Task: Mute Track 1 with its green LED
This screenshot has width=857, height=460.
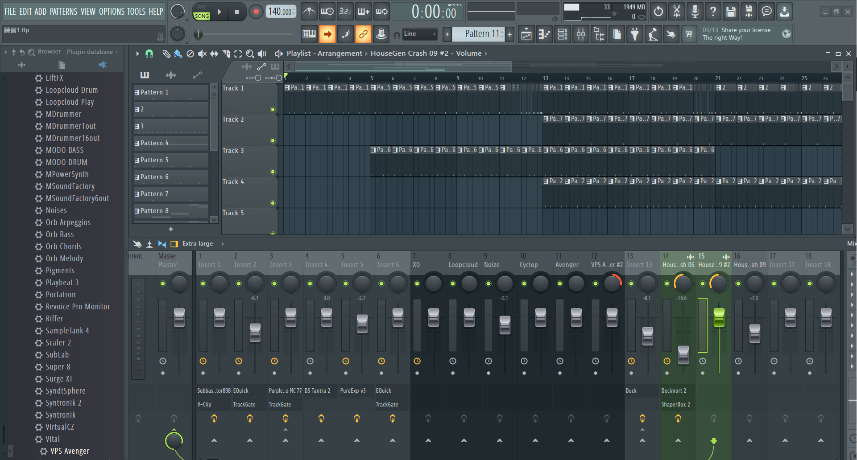Action: coord(273,109)
